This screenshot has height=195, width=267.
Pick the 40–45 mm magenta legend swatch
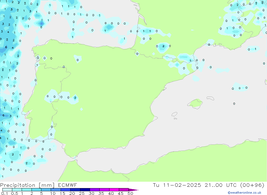click(x=114, y=190)
